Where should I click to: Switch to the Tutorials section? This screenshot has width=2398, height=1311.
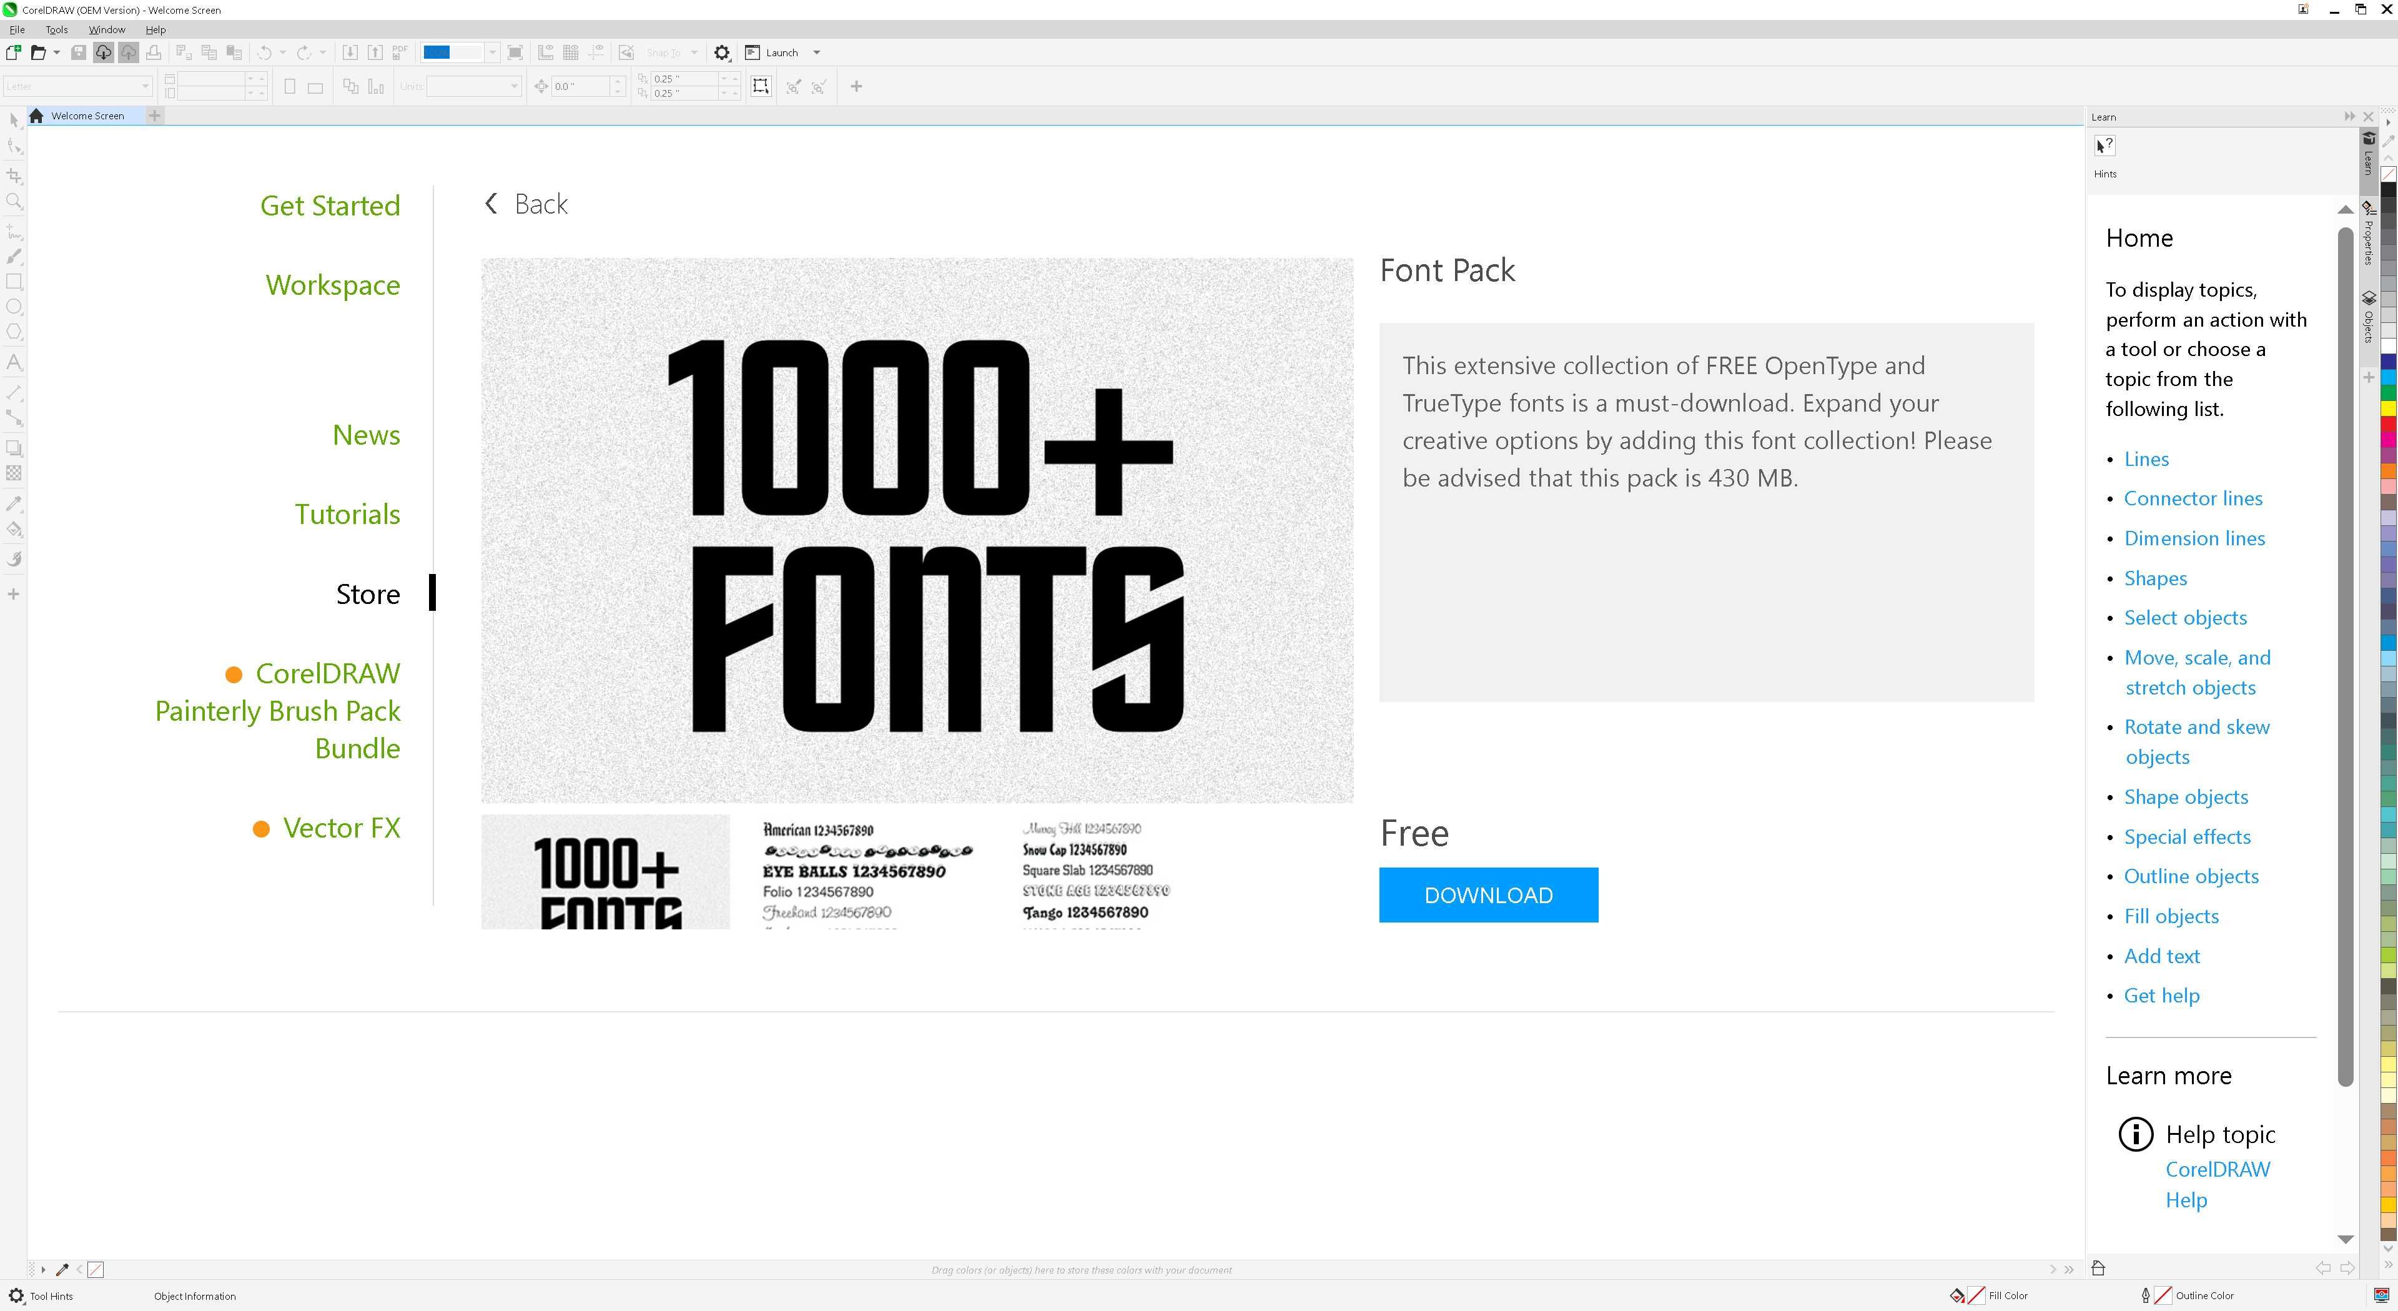click(x=347, y=514)
